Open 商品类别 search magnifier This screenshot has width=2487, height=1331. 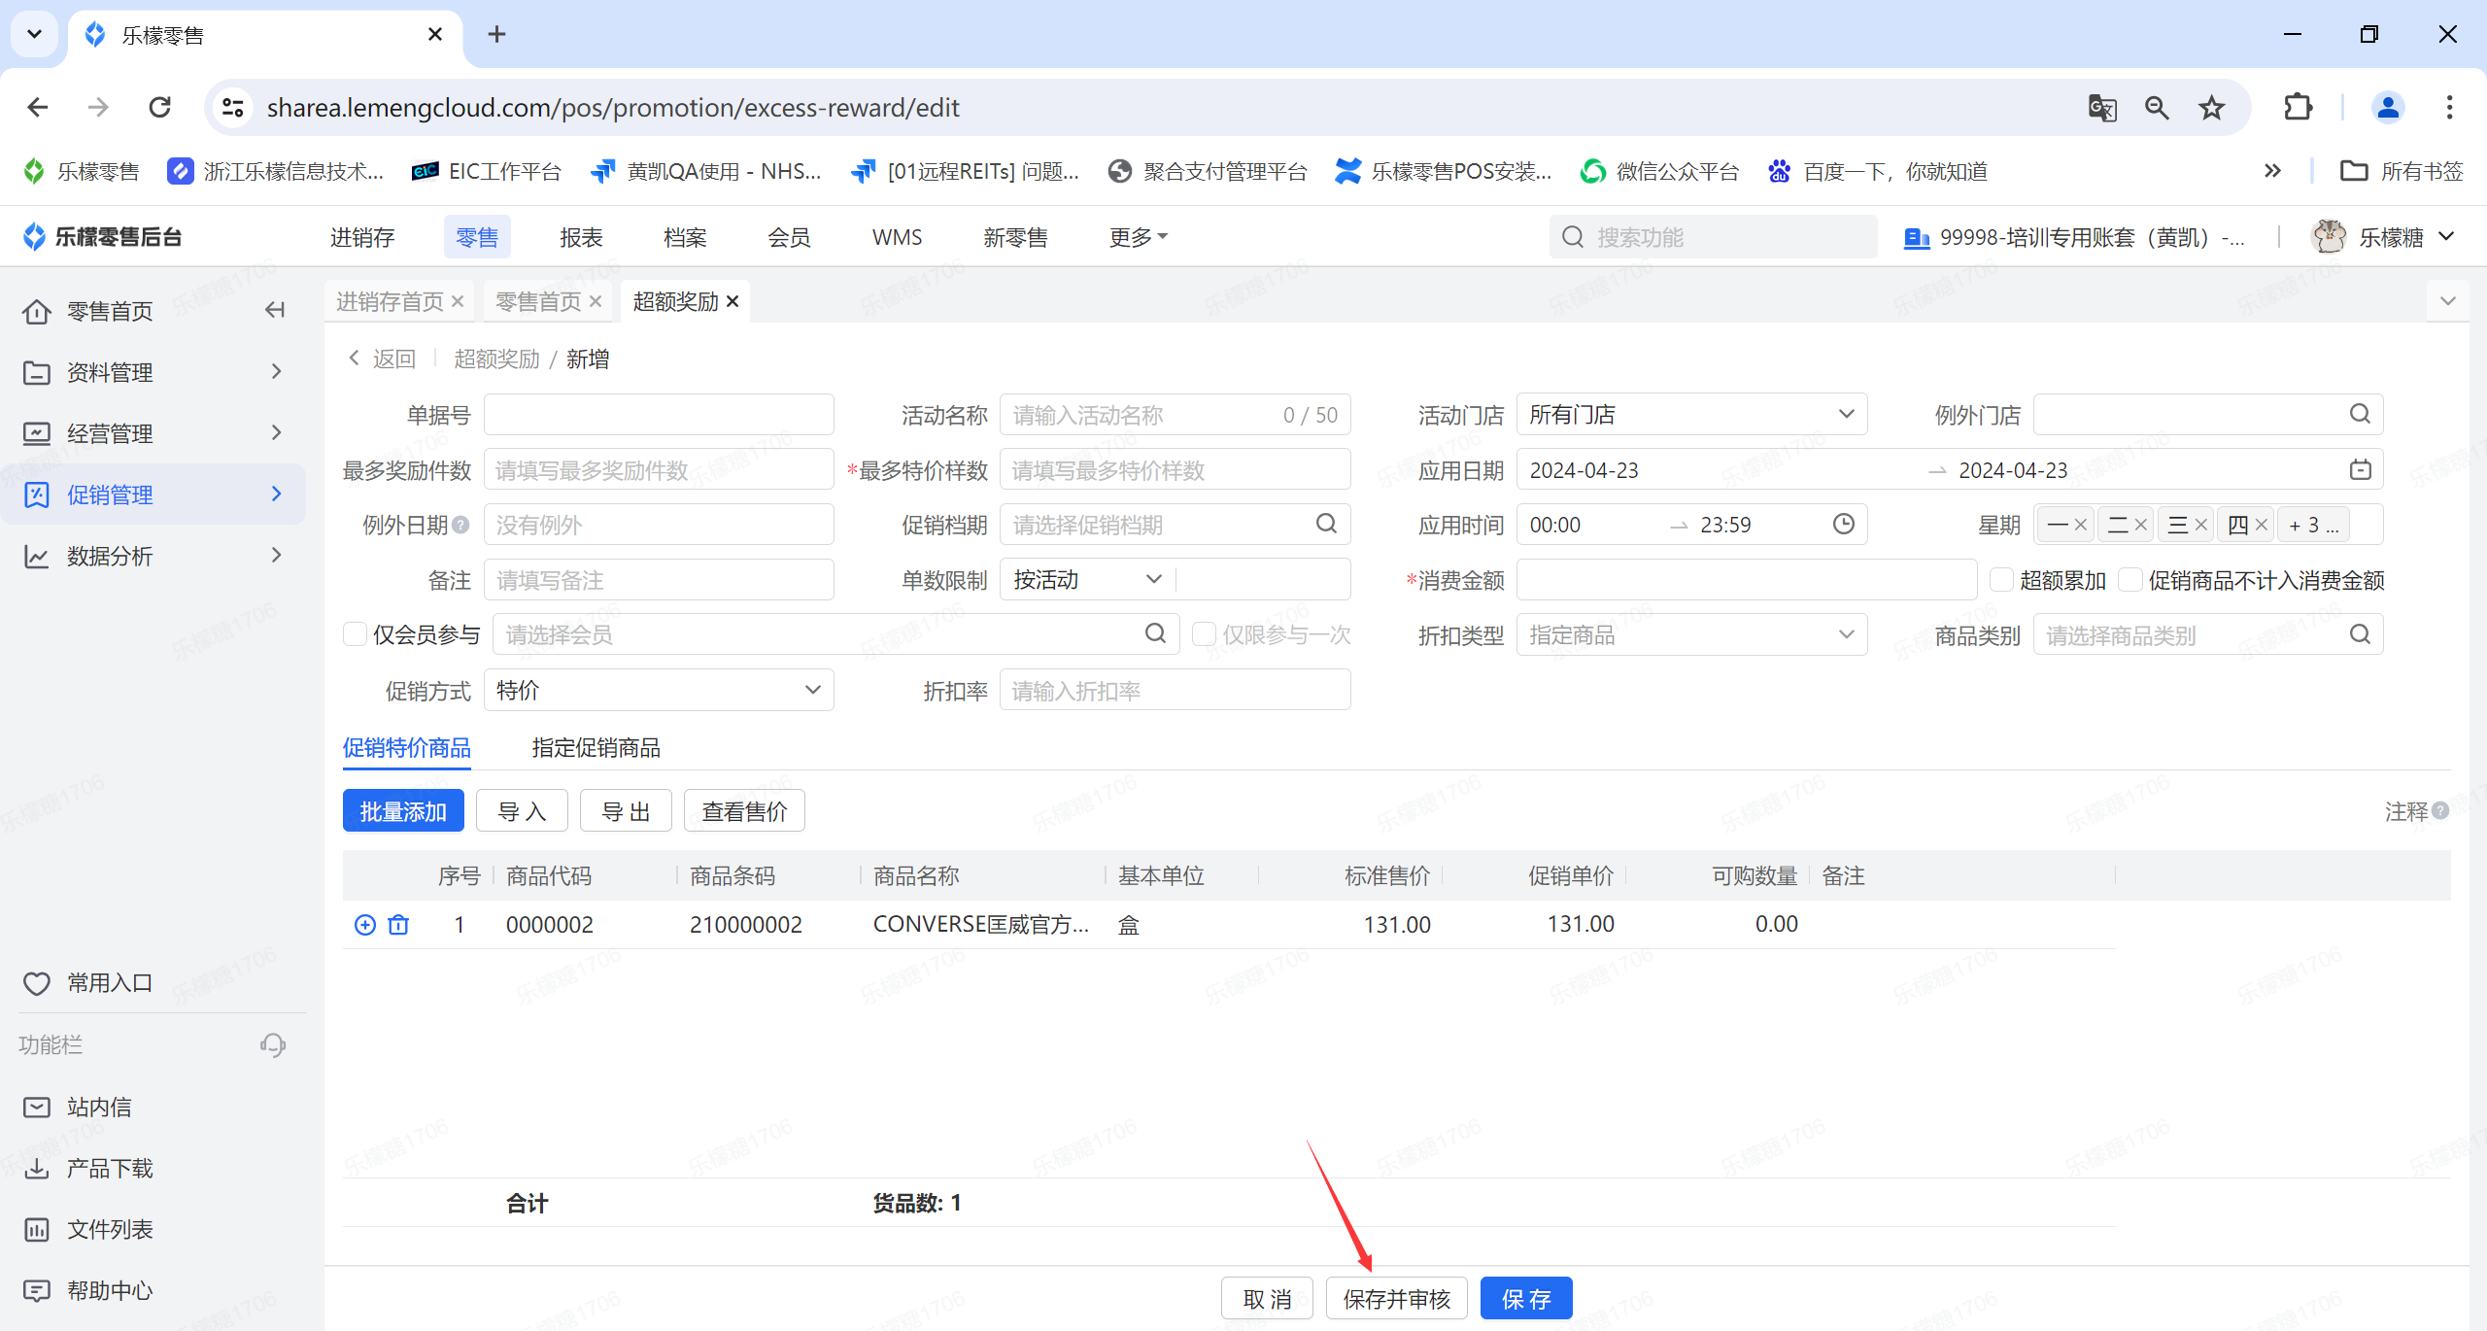coord(2360,635)
